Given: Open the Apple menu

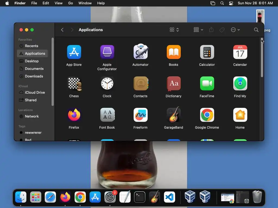Looking at the screenshot, I should (x=7, y=3).
